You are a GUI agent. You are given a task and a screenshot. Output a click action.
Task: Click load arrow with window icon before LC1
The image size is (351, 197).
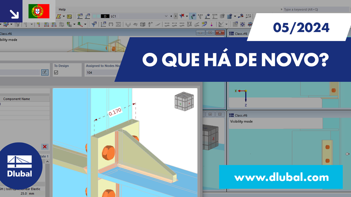pyautogui.click(x=87, y=16)
